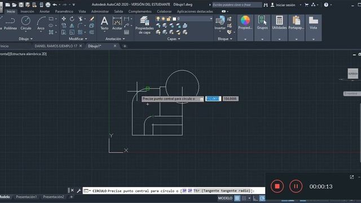
Task: Expand the Bloque panel
Action: click(x=225, y=39)
